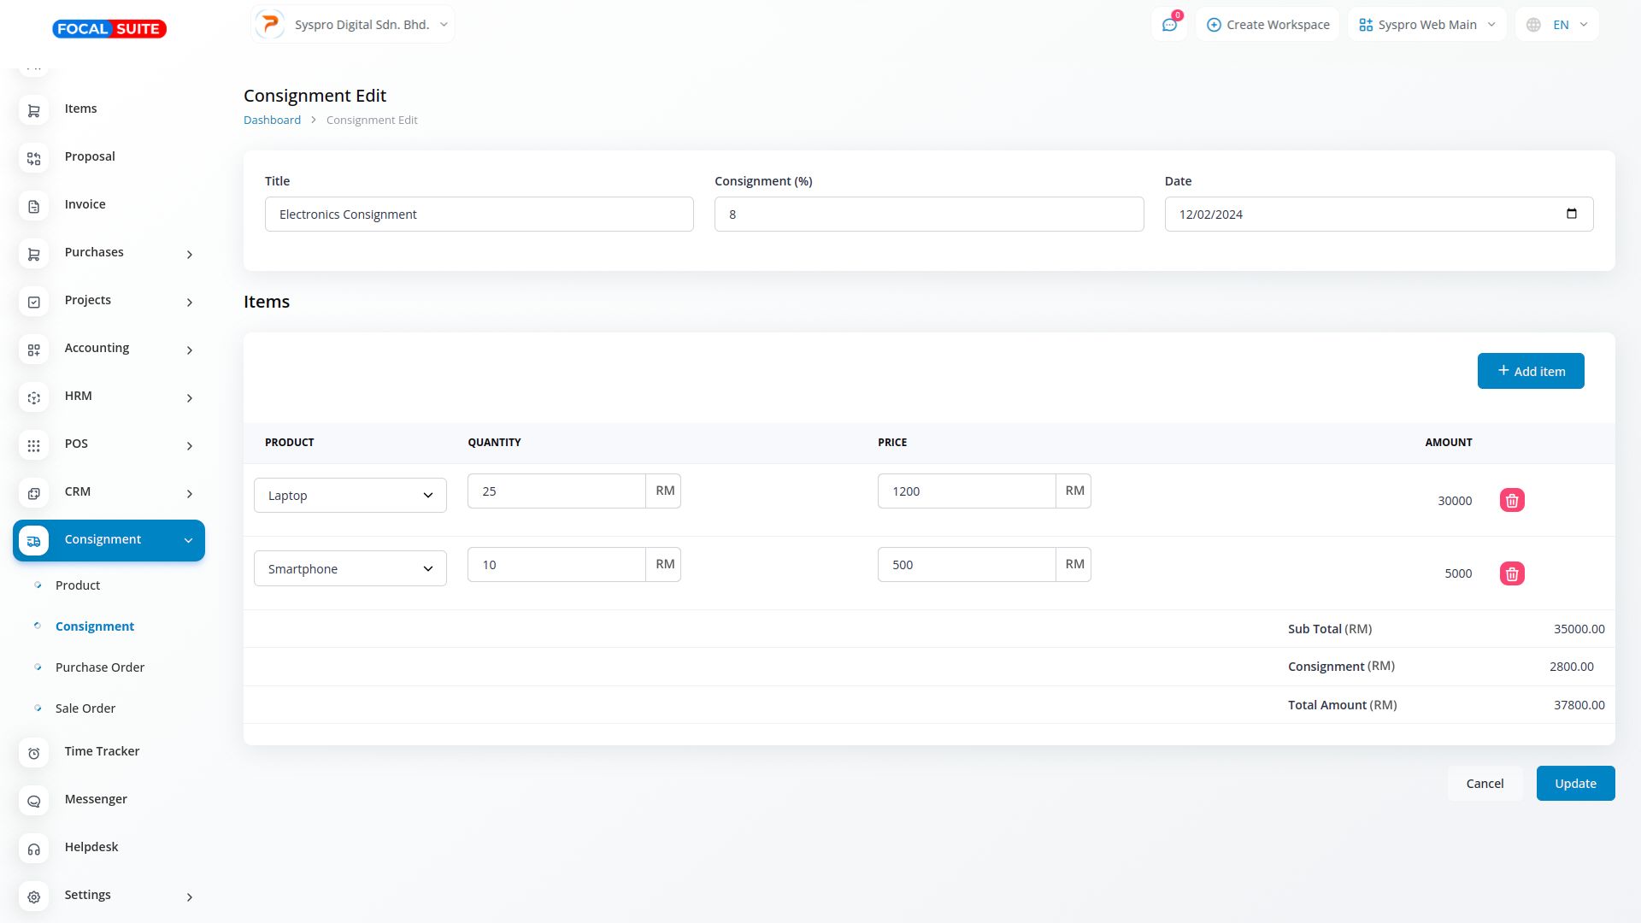Click the Invoice sidebar icon
The height and width of the screenshot is (923, 1641).
pyautogui.click(x=34, y=206)
